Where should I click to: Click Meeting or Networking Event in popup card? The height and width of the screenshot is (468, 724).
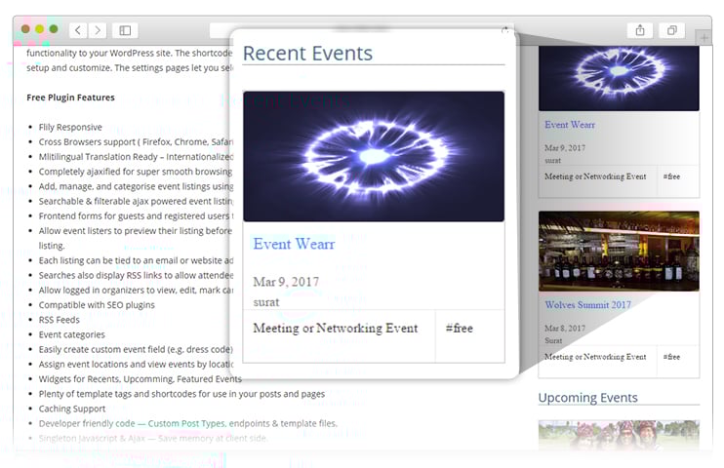tap(335, 329)
